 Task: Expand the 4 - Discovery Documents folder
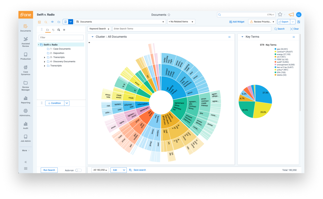pos(45,62)
